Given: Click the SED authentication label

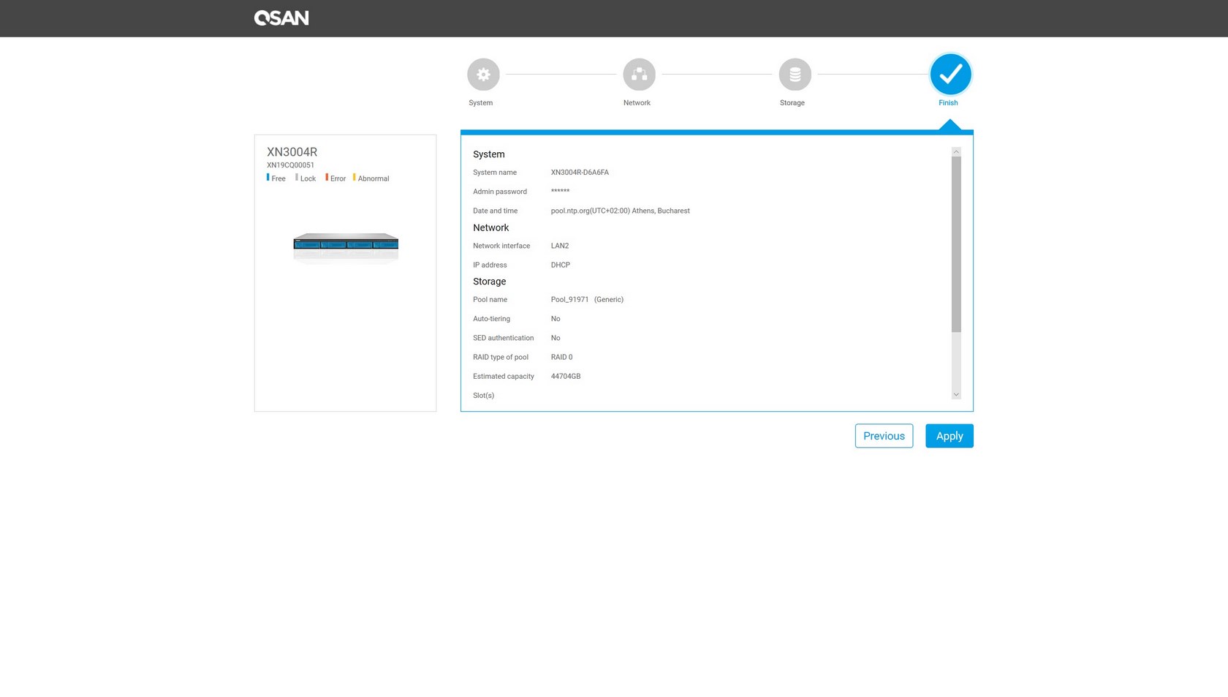Looking at the screenshot, I should point(504,338).
